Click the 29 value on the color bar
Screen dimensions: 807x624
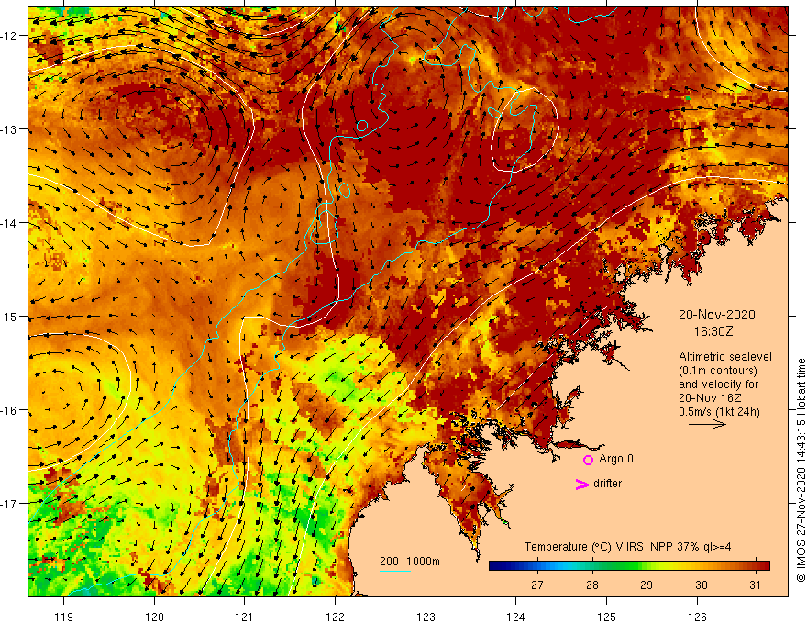click(x=647, y=585)
